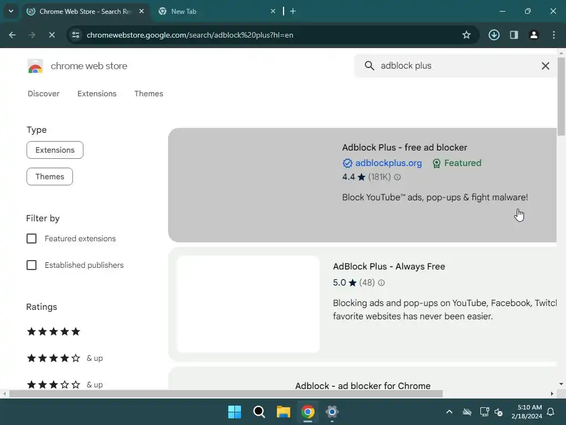566x425 pixels.
Task: Click the Chrome taskbar icon
Action: tap(308, 412)
